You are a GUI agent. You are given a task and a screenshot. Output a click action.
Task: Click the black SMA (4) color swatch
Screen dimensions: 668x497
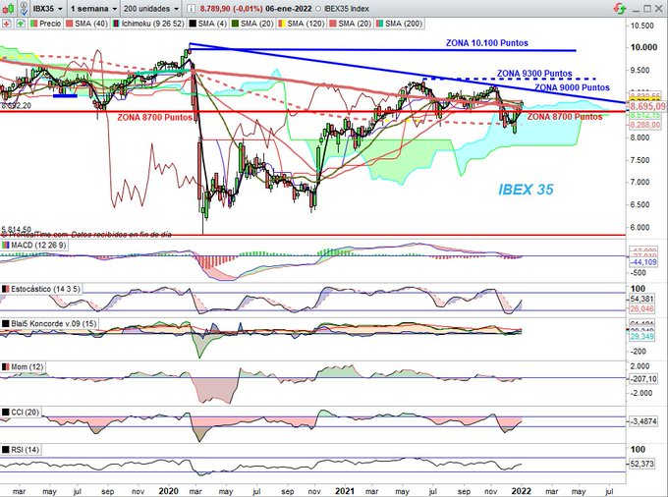coord(193,24)
